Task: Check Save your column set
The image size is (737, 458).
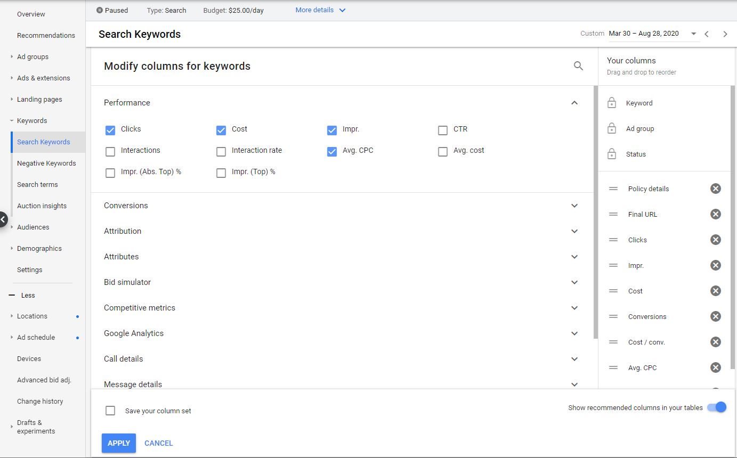Action: click(x=110, y=411)
